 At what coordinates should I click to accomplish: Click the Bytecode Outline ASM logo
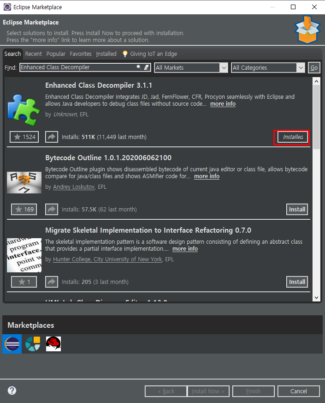click(24, 182)
